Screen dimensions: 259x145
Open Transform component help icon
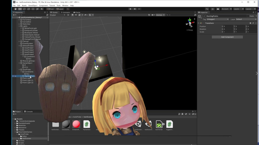(x=250, y=23)
